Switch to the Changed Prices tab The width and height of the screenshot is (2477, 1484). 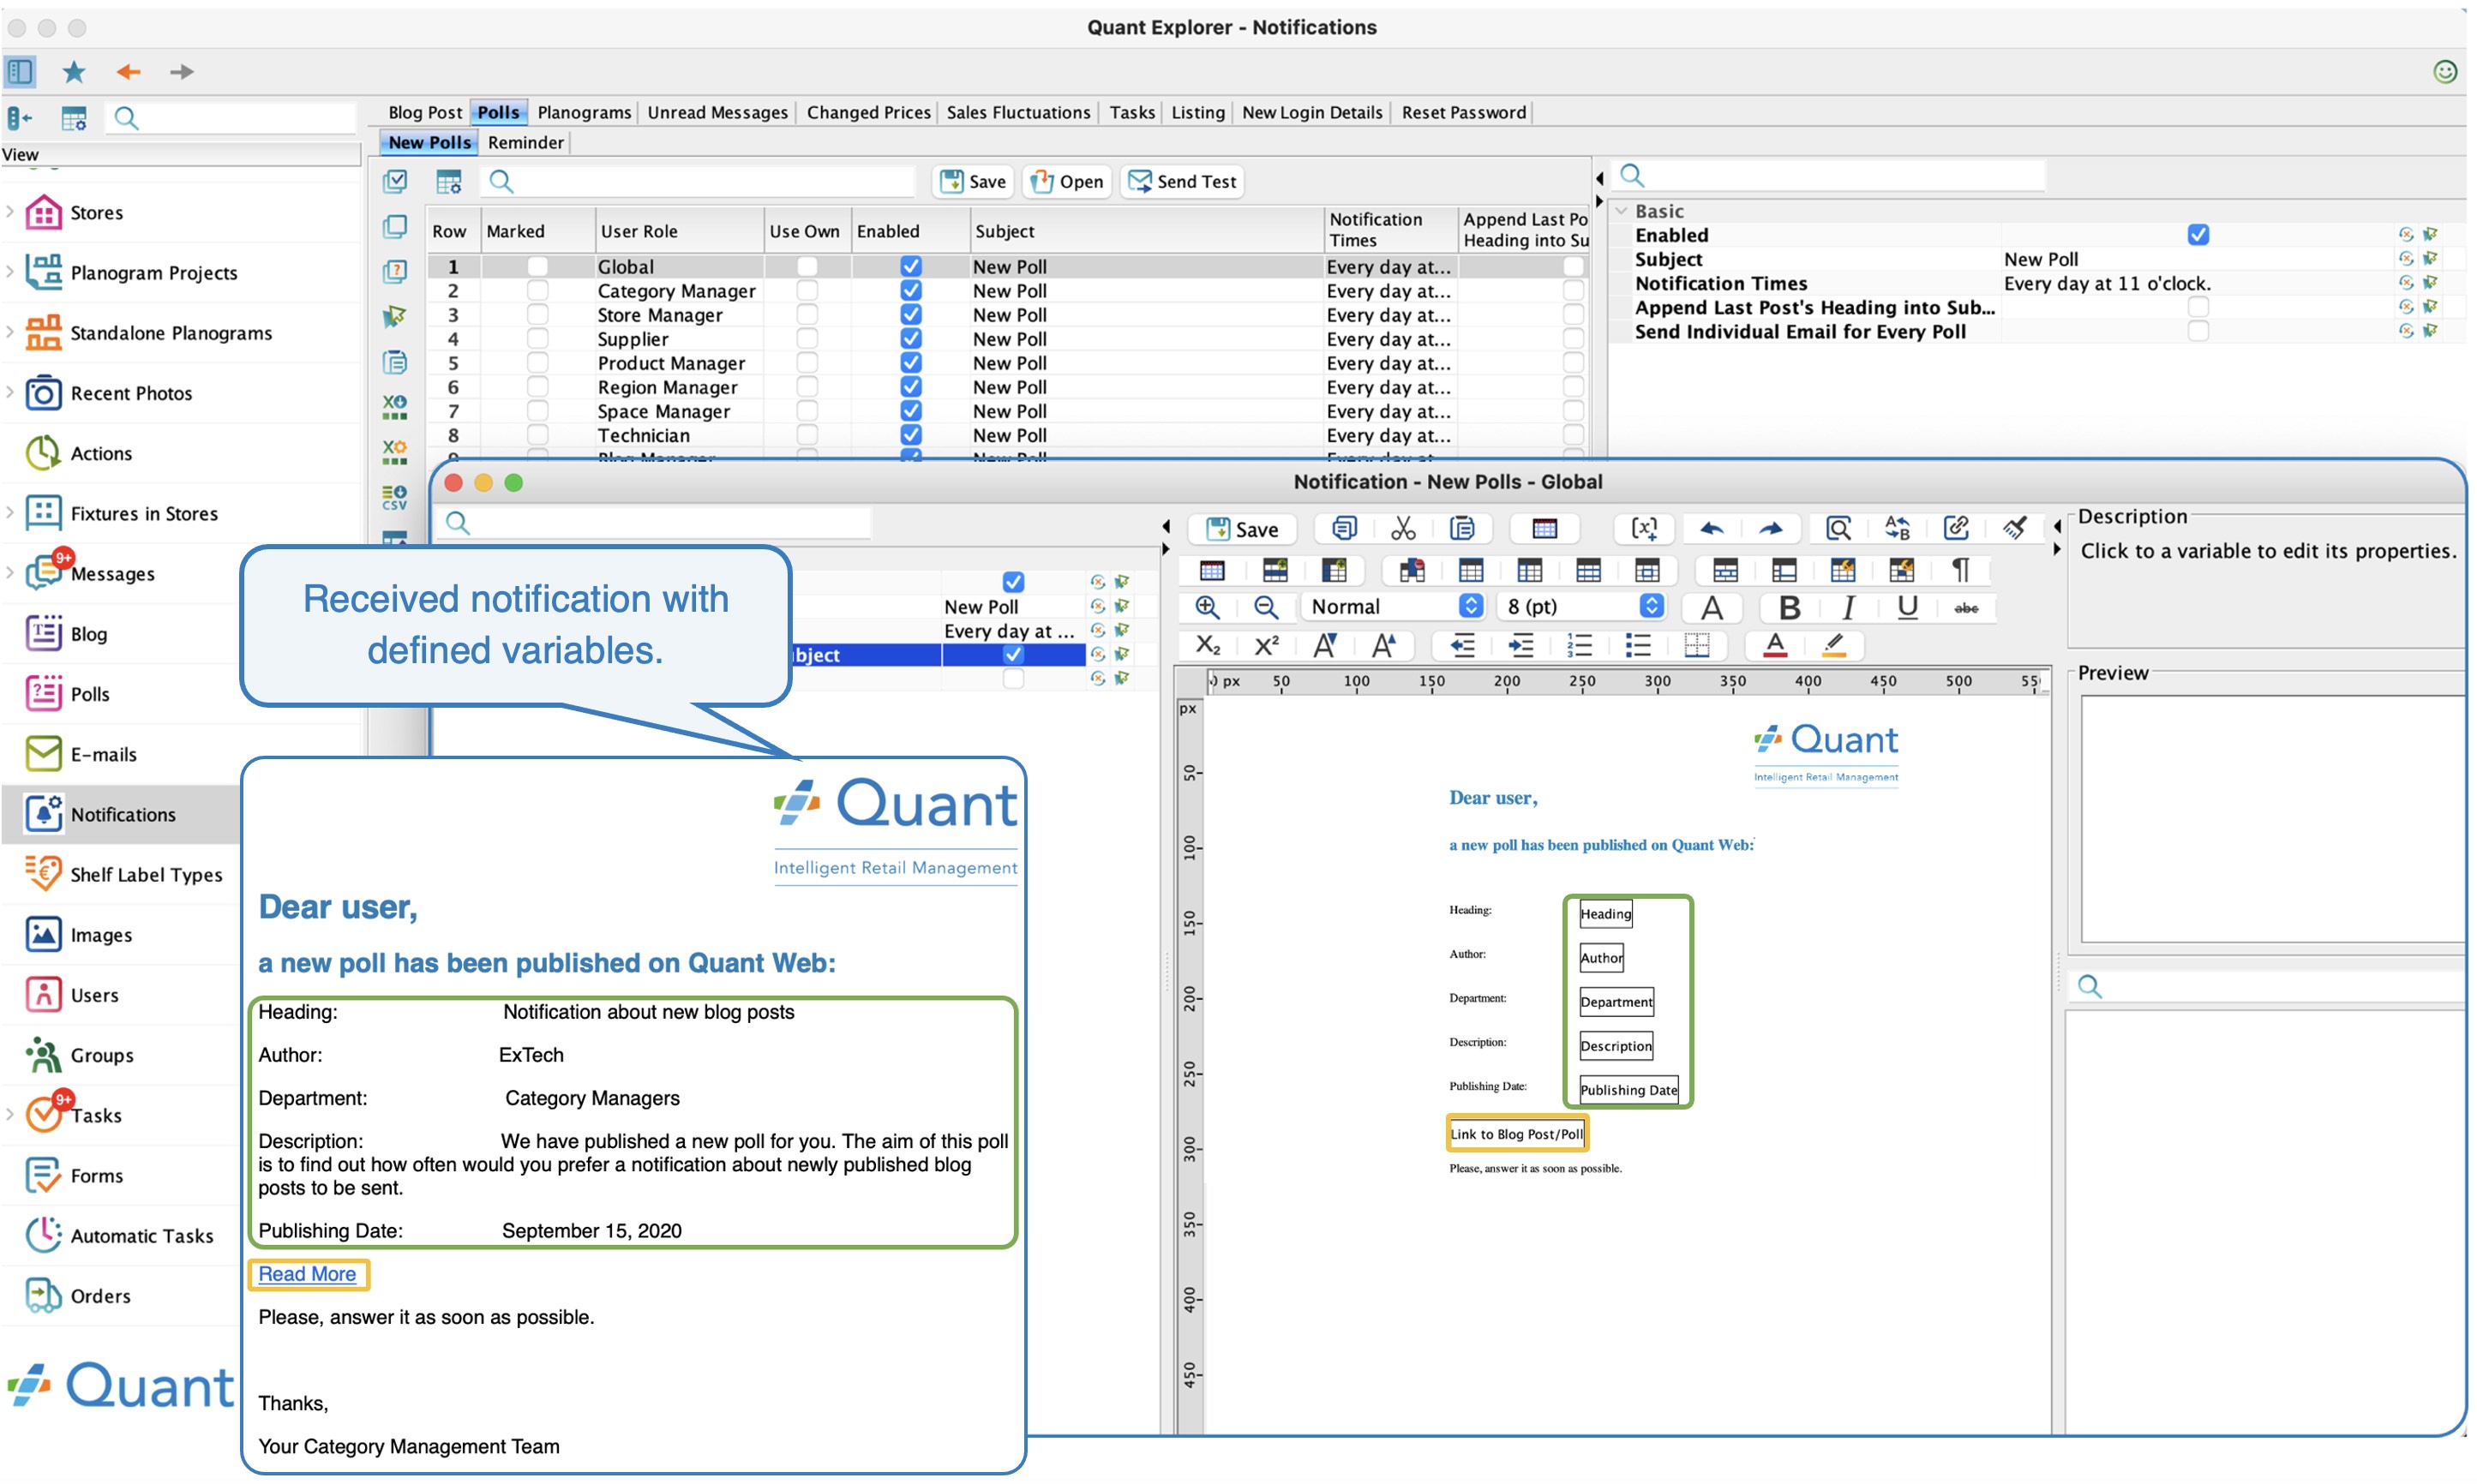pyautogui.click(x=868, y=113)
